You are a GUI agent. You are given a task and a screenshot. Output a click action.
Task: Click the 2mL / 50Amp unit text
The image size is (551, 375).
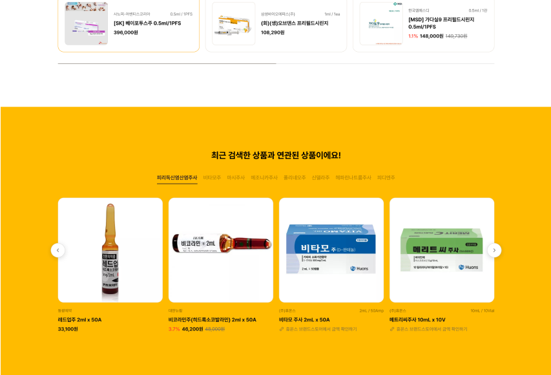(x=371, y=310)
